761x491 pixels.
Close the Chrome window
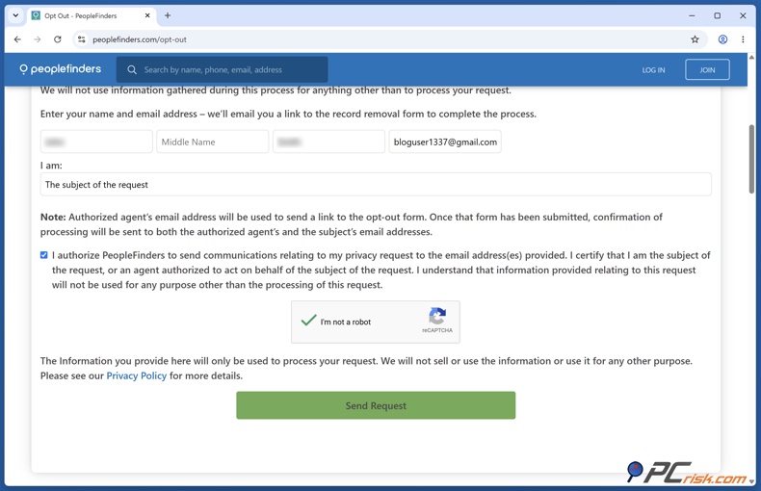click(x=743, y=15)
